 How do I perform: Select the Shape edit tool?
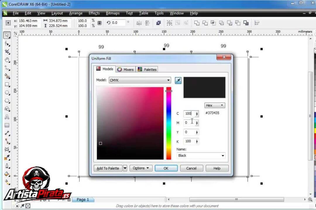[7, 44]
